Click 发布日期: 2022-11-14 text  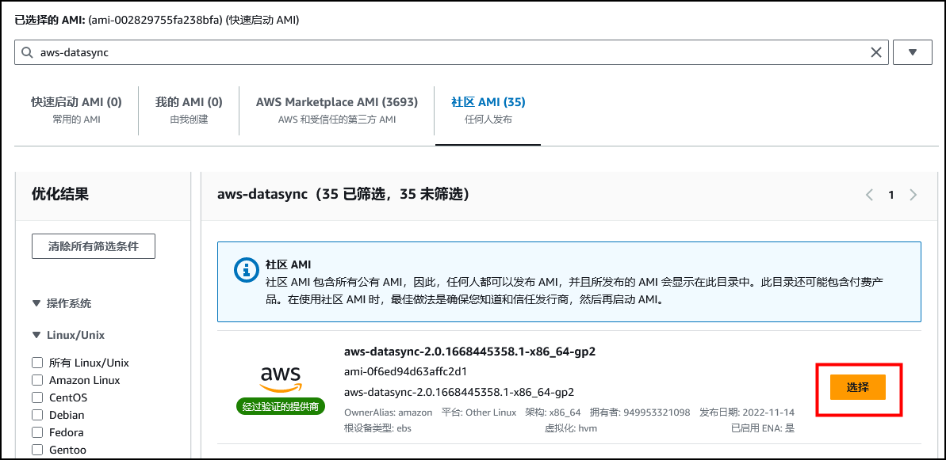tap(747, 412)
